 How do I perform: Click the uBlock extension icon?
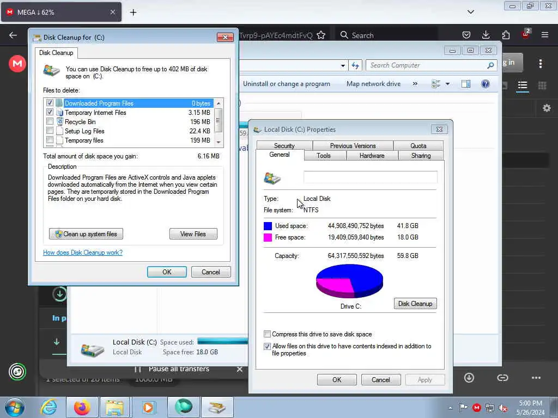pos(526,34)
